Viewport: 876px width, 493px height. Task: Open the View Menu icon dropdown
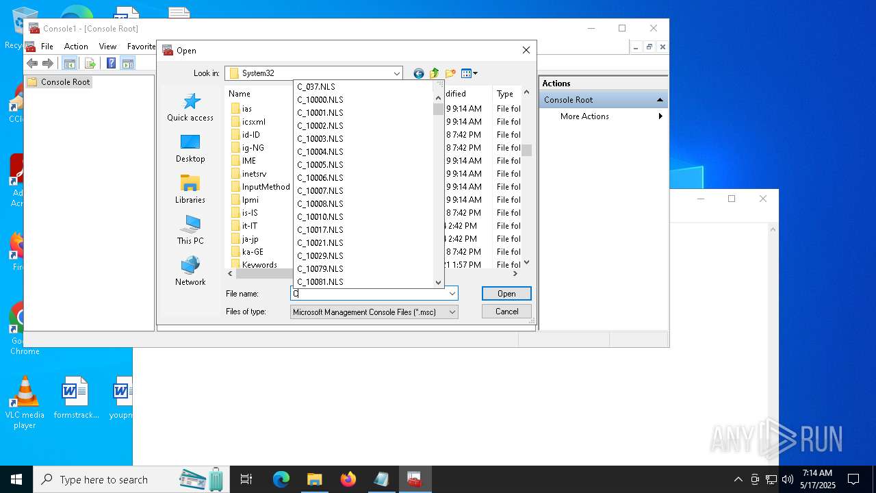point(469,73)
